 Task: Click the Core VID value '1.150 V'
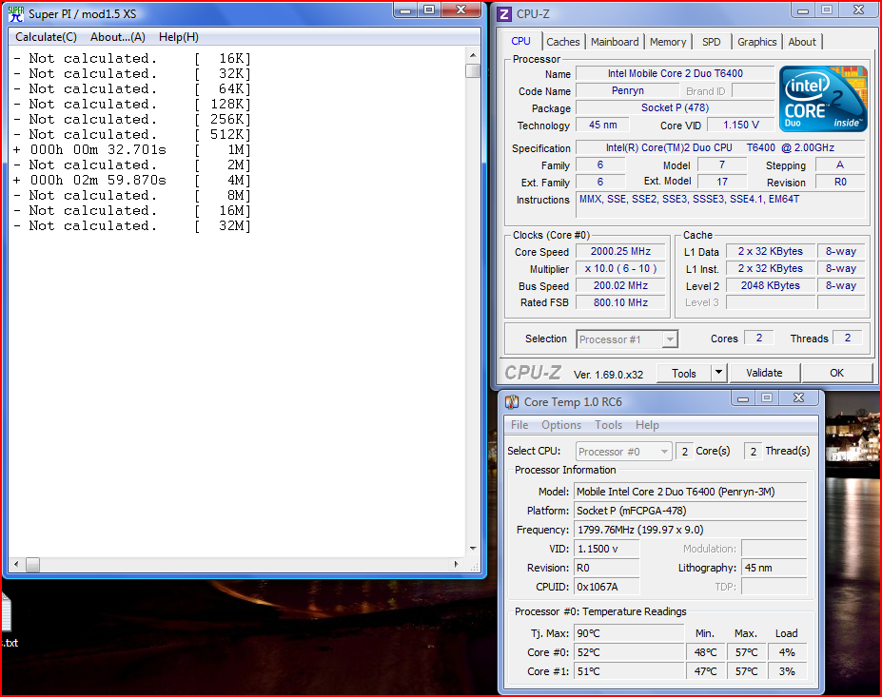click(x=741, y=125)
